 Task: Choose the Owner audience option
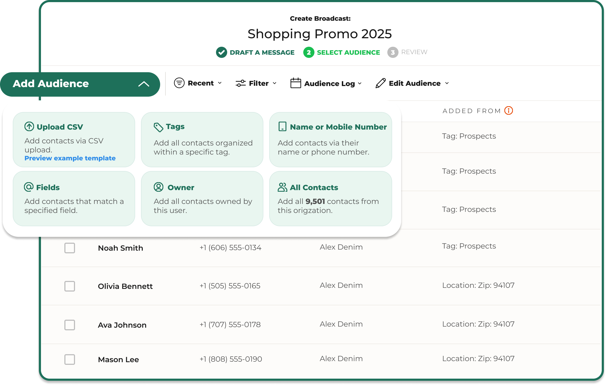(x=202, y=199)
